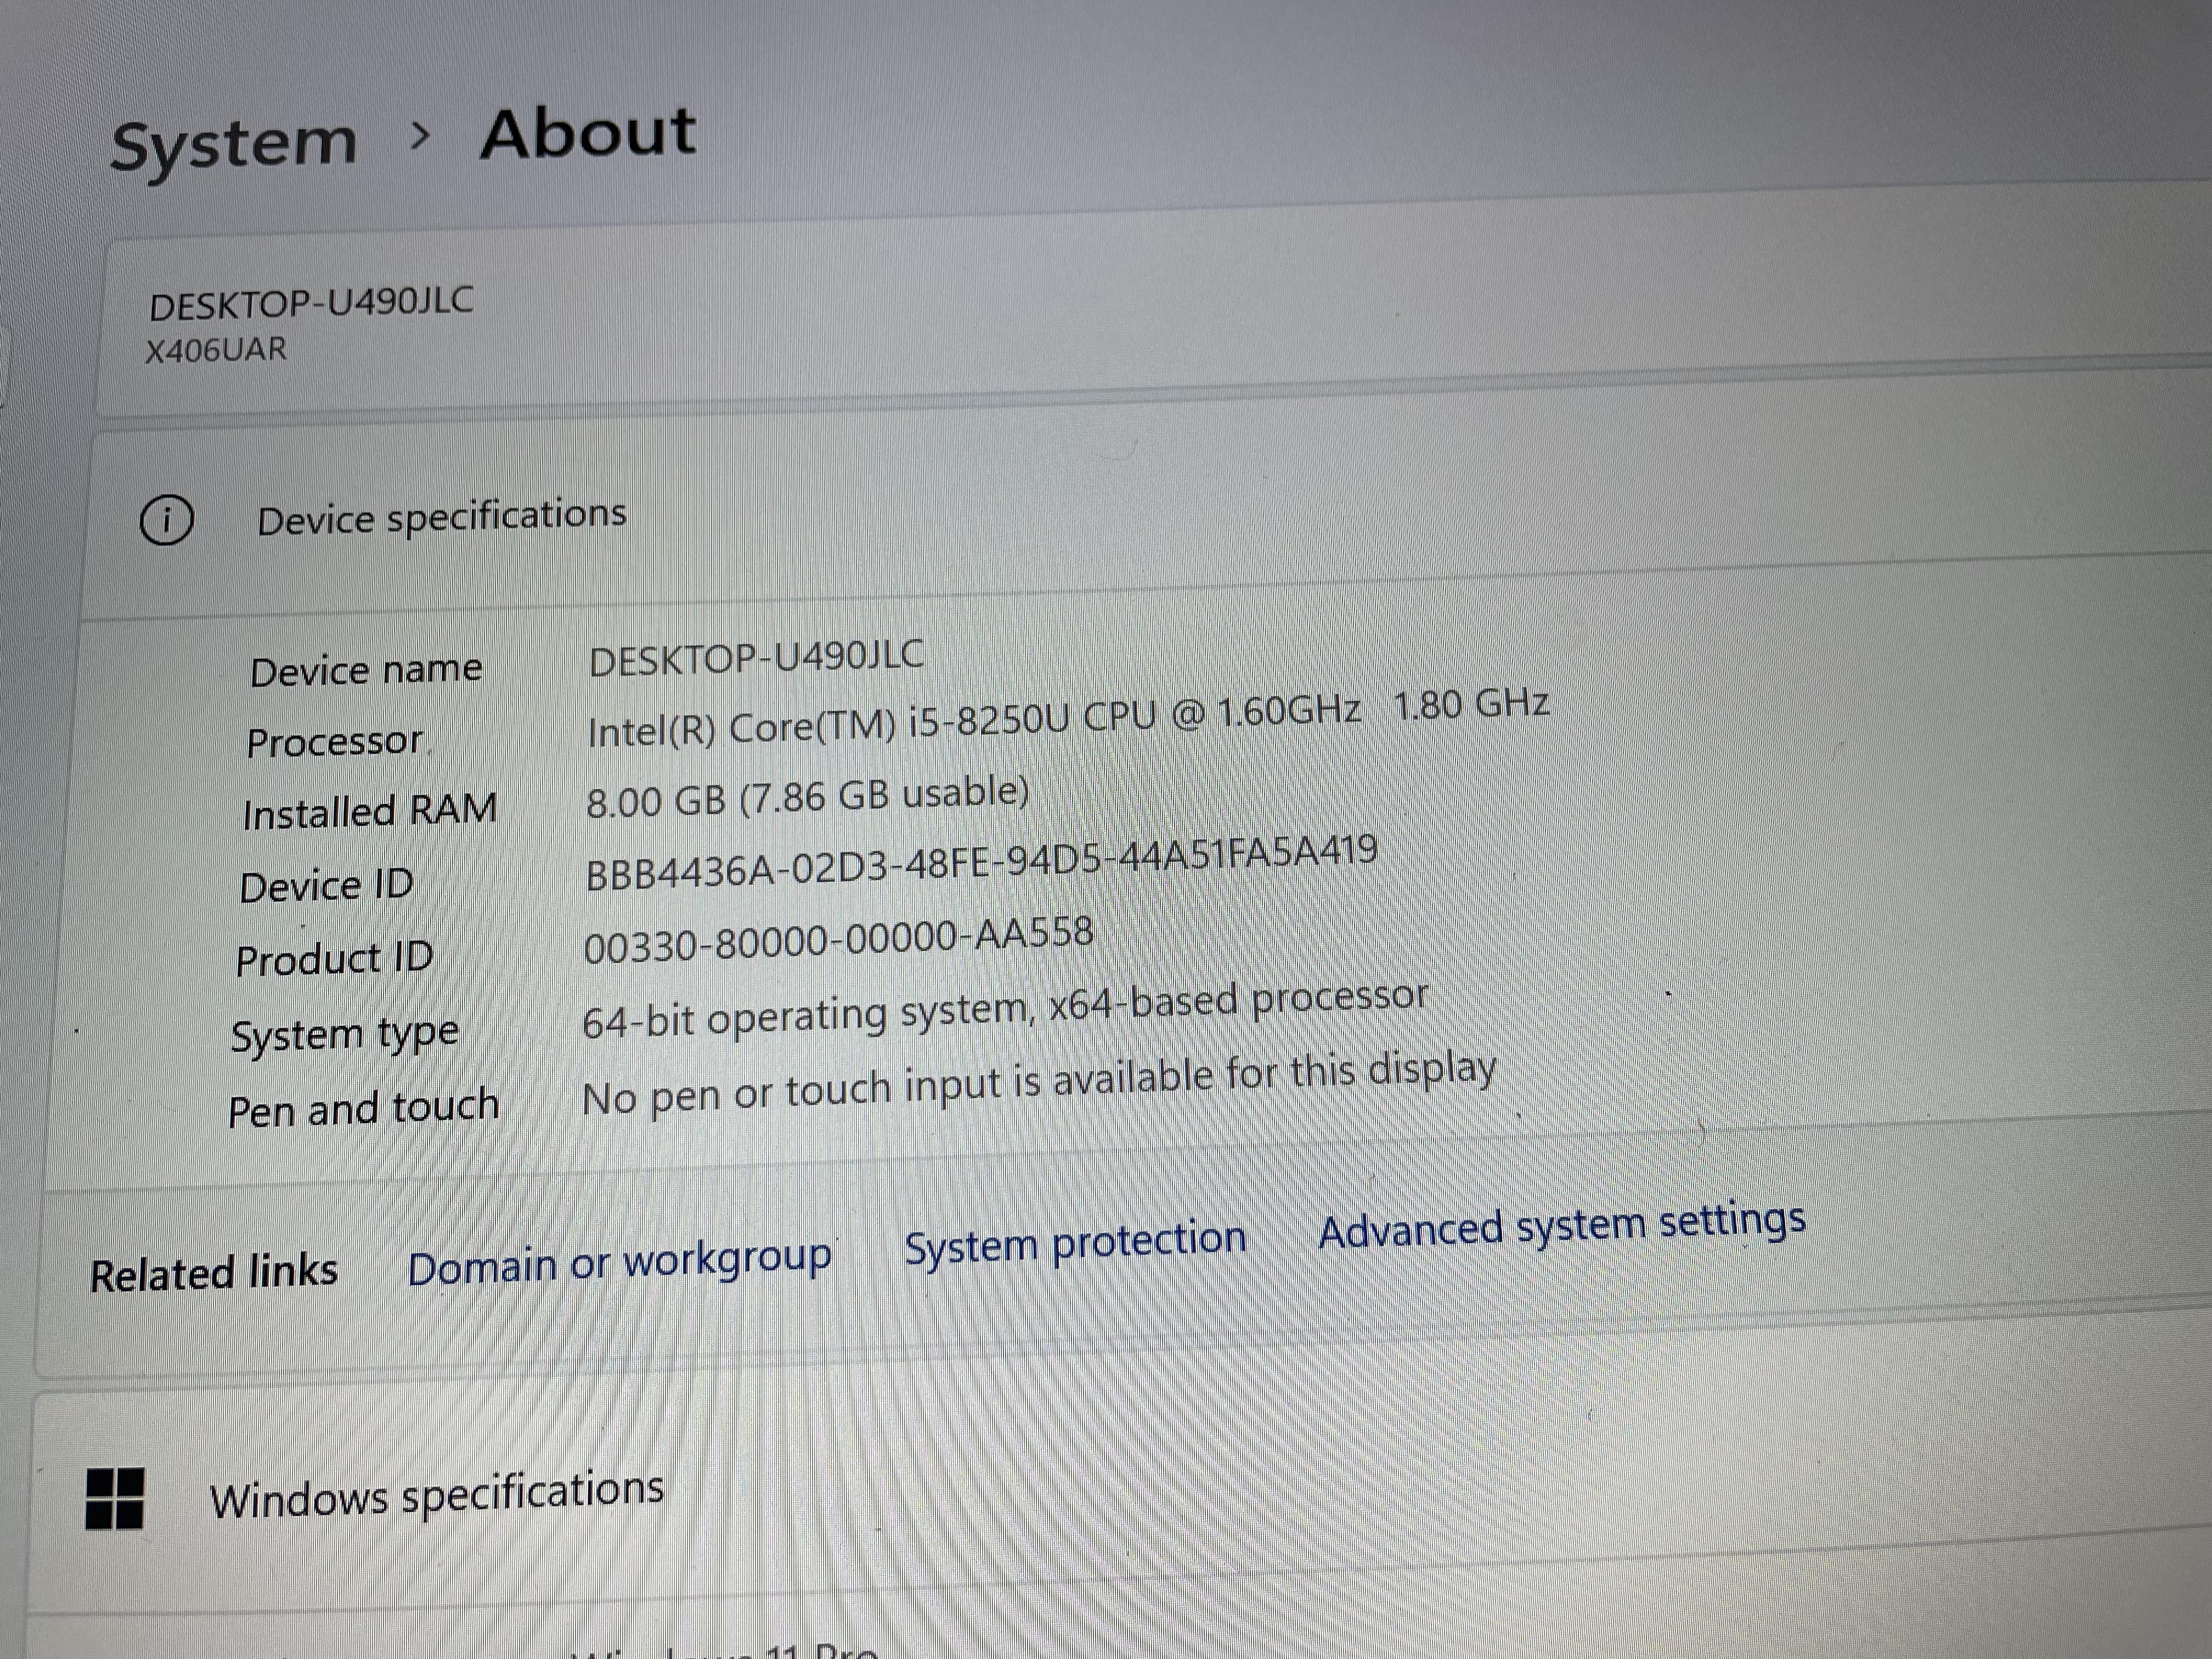The width and height of the screenshot is (2212, 1659).
Task: Select the Device name value
Action: tap(756, 658)
